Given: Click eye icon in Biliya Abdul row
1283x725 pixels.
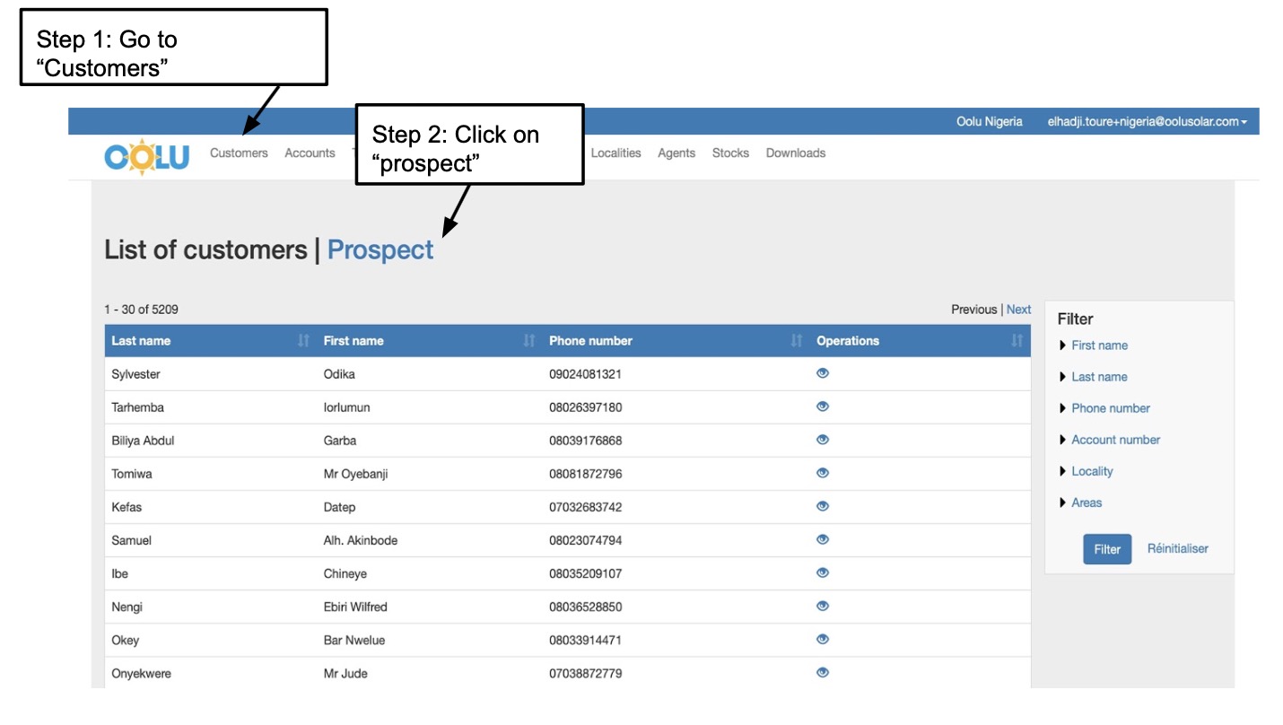Looking at the screenshot, I should click(x=823, y=440).
